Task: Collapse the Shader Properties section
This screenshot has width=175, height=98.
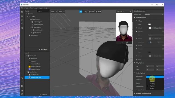Action: click(x=135, y=17)
